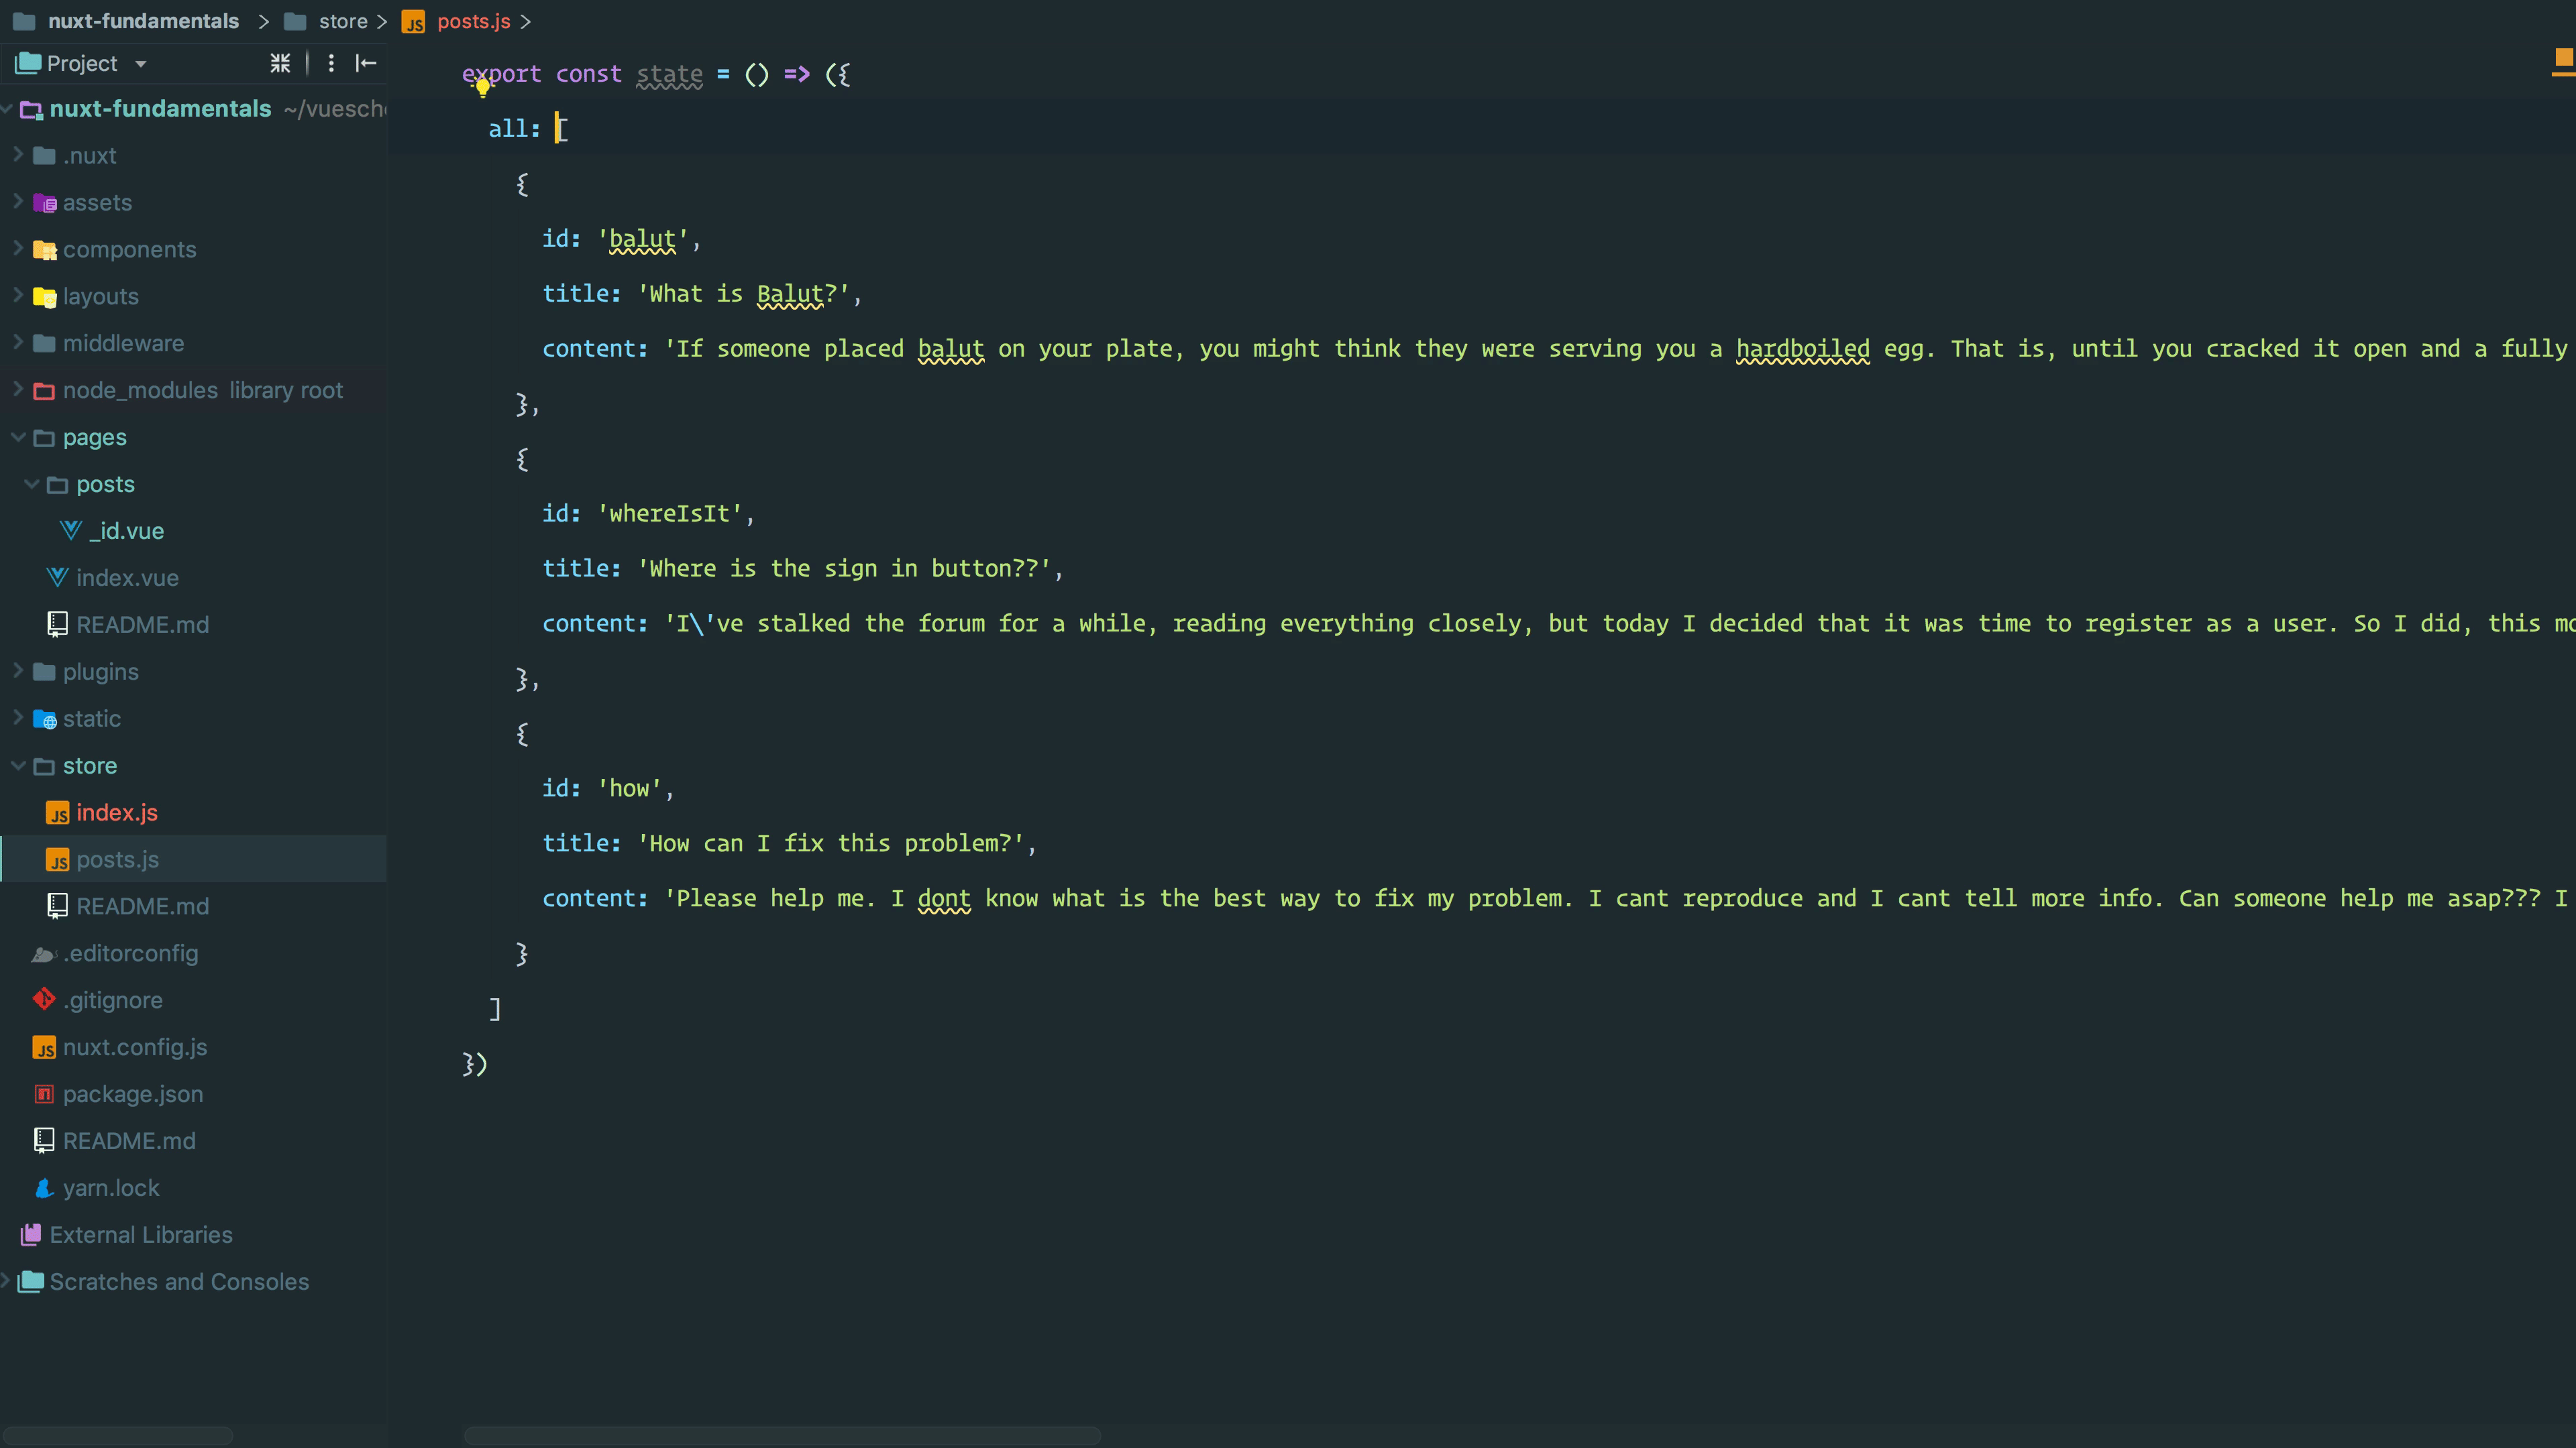2576x1448 pixels.
Task: Open package.json in the tree
Action: (x=132, y=1094)
